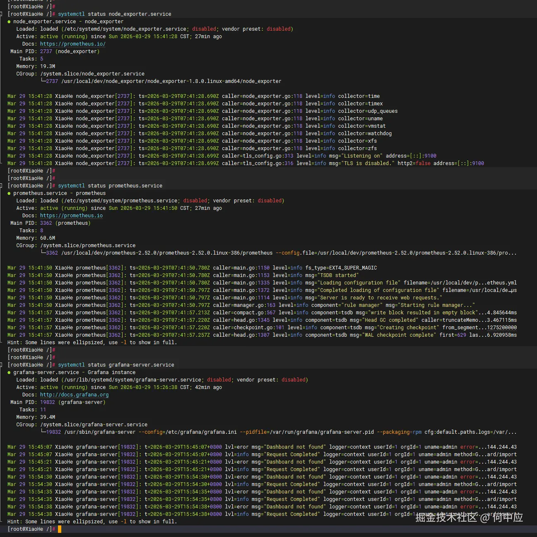Screen dimensions: 537x537
Task: Click the 'systemctl status grafana-server.service' command
Action: tap(116, 365)
